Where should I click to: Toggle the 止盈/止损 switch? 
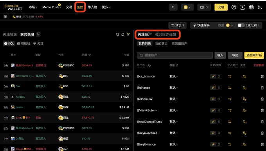tap(241, 25)
